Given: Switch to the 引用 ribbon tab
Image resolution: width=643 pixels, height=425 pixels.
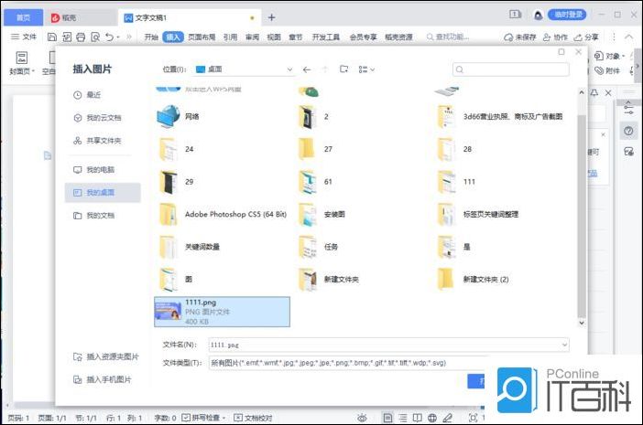Looking at the screenshot, I should (x=230, y=37).
